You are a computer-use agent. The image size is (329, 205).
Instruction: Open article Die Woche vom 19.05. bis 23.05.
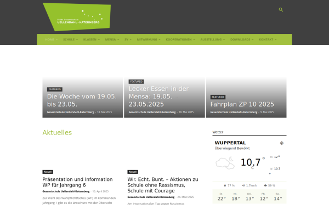[82, 100]
